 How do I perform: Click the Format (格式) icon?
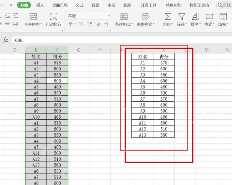pyautogui.click(x=209, y=16)
